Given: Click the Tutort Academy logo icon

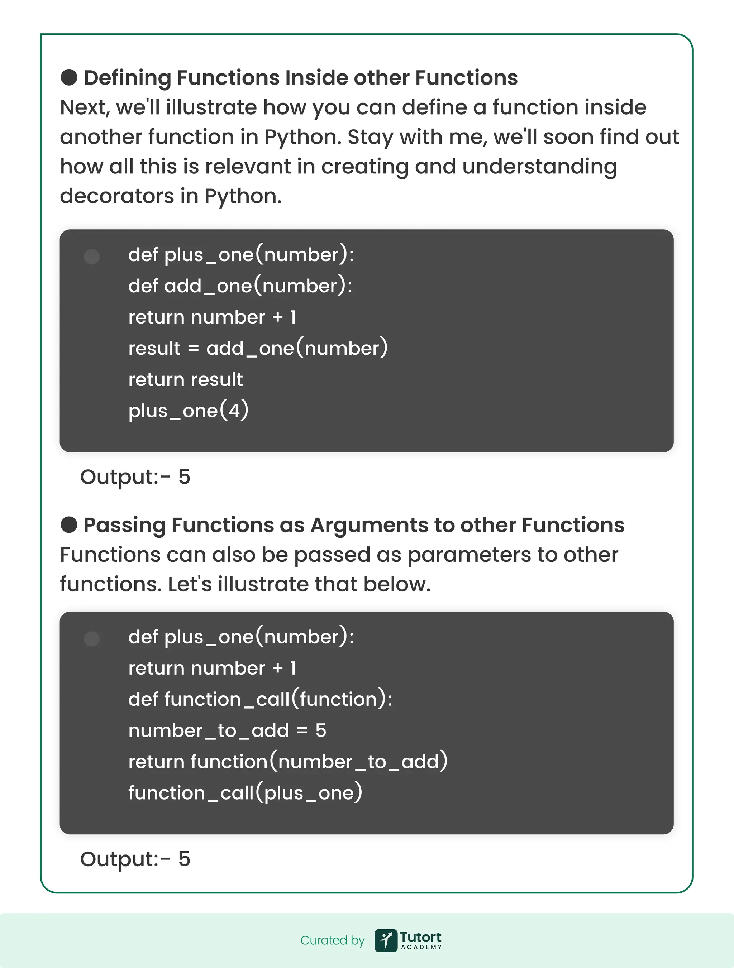Looking at the screenshot, I should click(x=386, y=940).
